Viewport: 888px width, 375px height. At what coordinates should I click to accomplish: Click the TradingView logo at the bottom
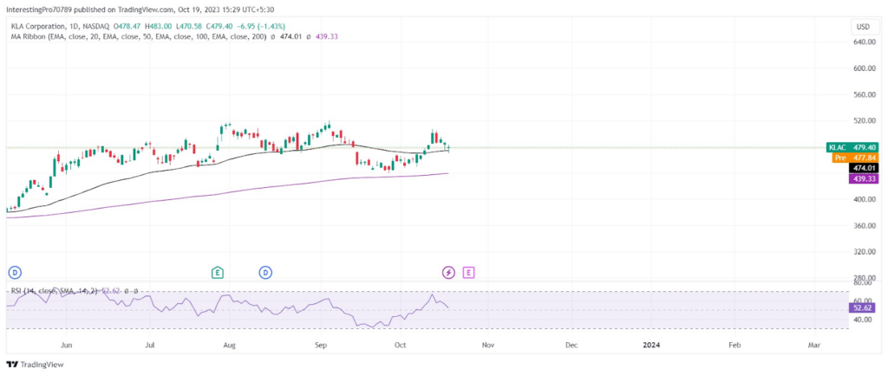[35, 365]
